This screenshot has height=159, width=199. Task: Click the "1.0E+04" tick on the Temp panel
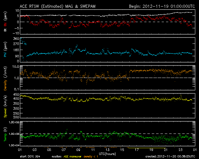tap(14, 145)
